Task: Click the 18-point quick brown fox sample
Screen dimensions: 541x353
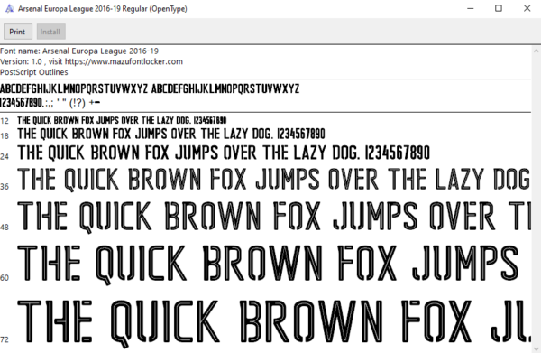Action: pos(171,134)
